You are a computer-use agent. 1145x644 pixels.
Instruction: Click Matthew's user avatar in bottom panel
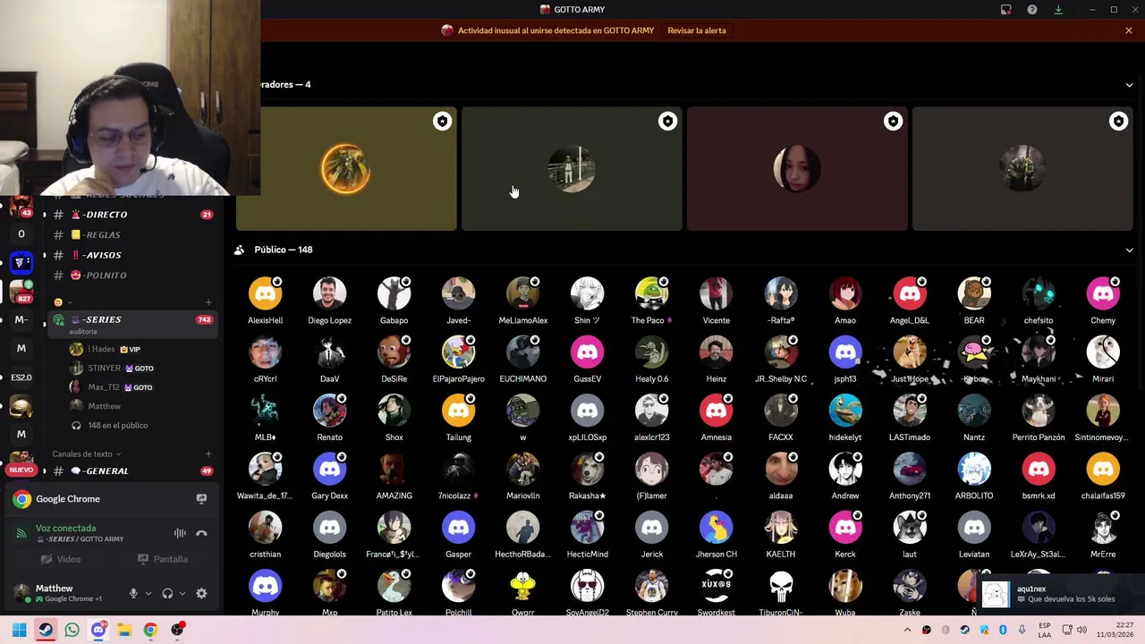click(21, 592)
